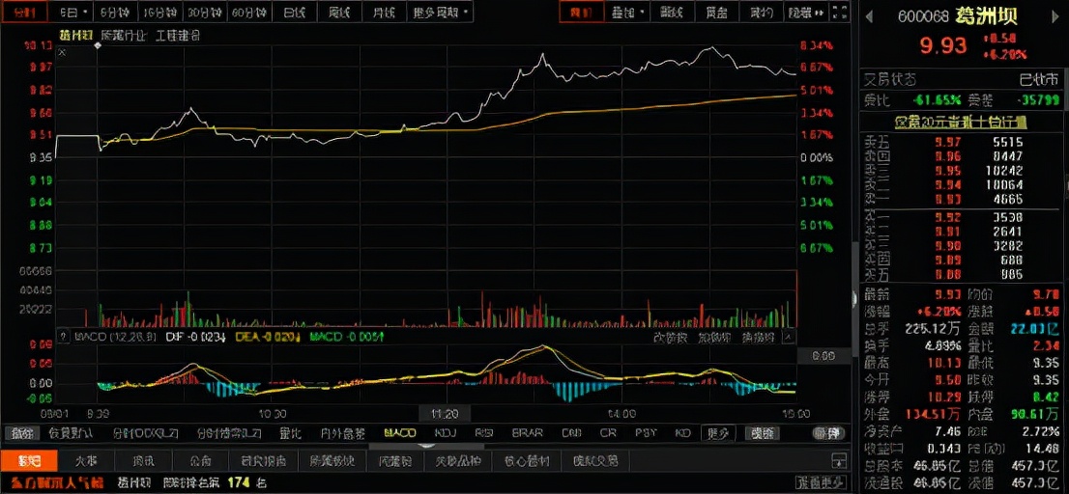The image size is (1069, 494).
Task: Click the 14:00 time marker on axis
Action: point(621,413)
